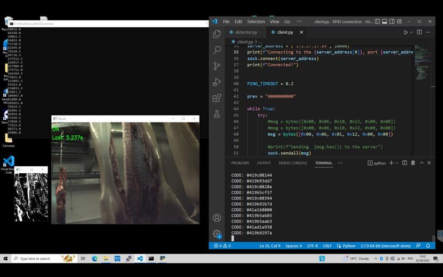Open the Manage gear menu

217,234
